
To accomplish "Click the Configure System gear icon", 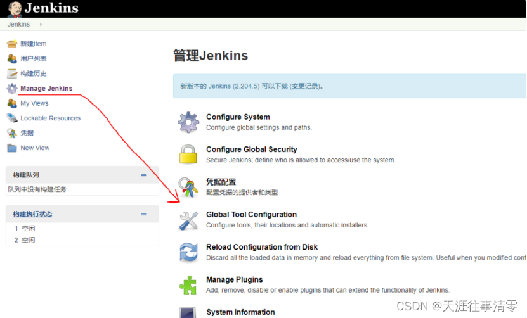I will pyautogui.click(x=188, y=122).
